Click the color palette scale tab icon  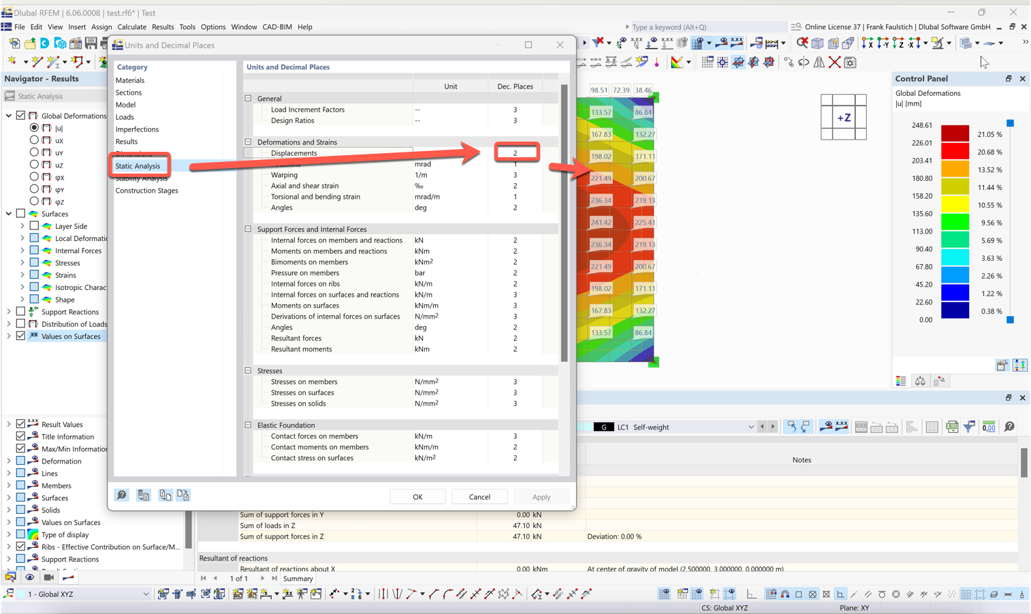pyautogui.click(x=901, y=381)
